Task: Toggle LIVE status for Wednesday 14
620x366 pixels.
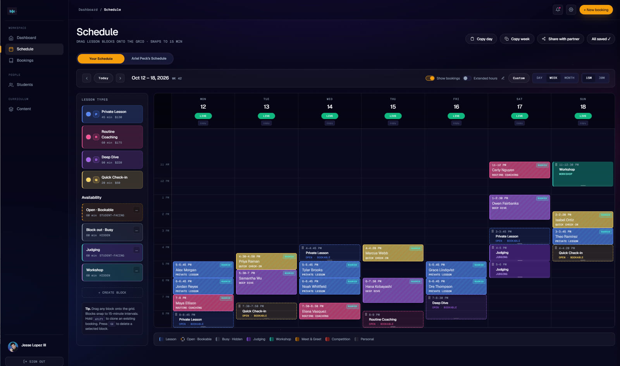Action: [x=330, y=116]
